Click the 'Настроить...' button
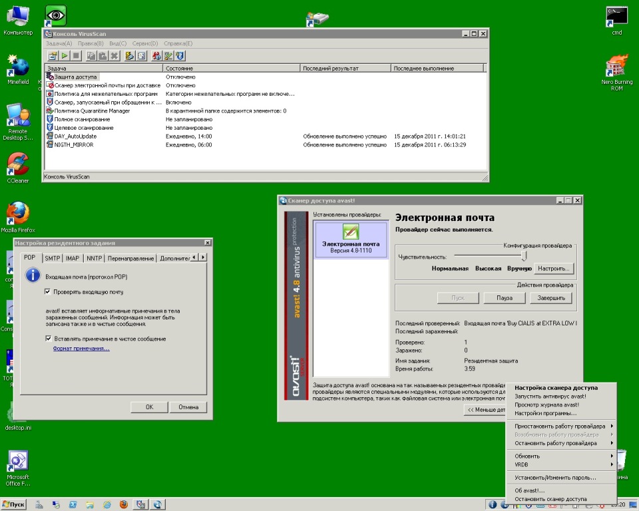The height and width of the screenshot is (511, 639). 553,269
